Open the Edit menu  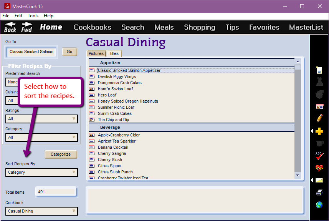coord(18,16)
